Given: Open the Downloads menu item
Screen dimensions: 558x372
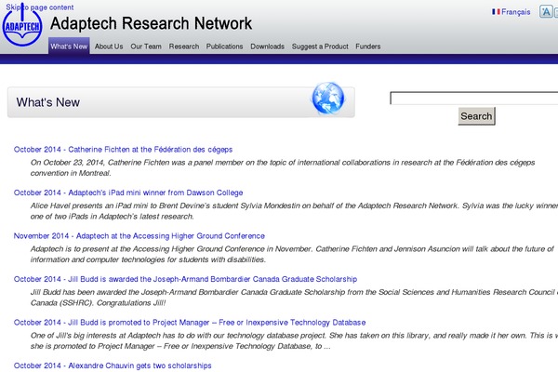Looking at the screenshot, I should pyautogui.click(x=267, y=46).
